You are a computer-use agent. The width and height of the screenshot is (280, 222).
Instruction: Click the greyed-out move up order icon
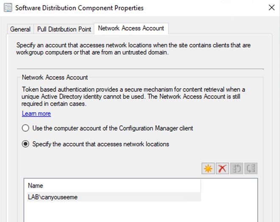point(236,169)
